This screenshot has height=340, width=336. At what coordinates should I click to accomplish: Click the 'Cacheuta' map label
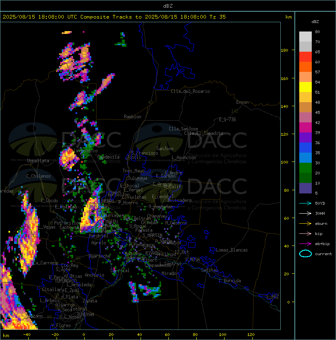click(x=69, y=227)
